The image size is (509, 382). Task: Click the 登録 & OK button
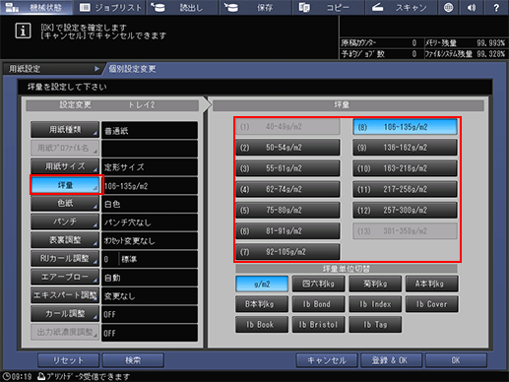[x=391, y=360]
